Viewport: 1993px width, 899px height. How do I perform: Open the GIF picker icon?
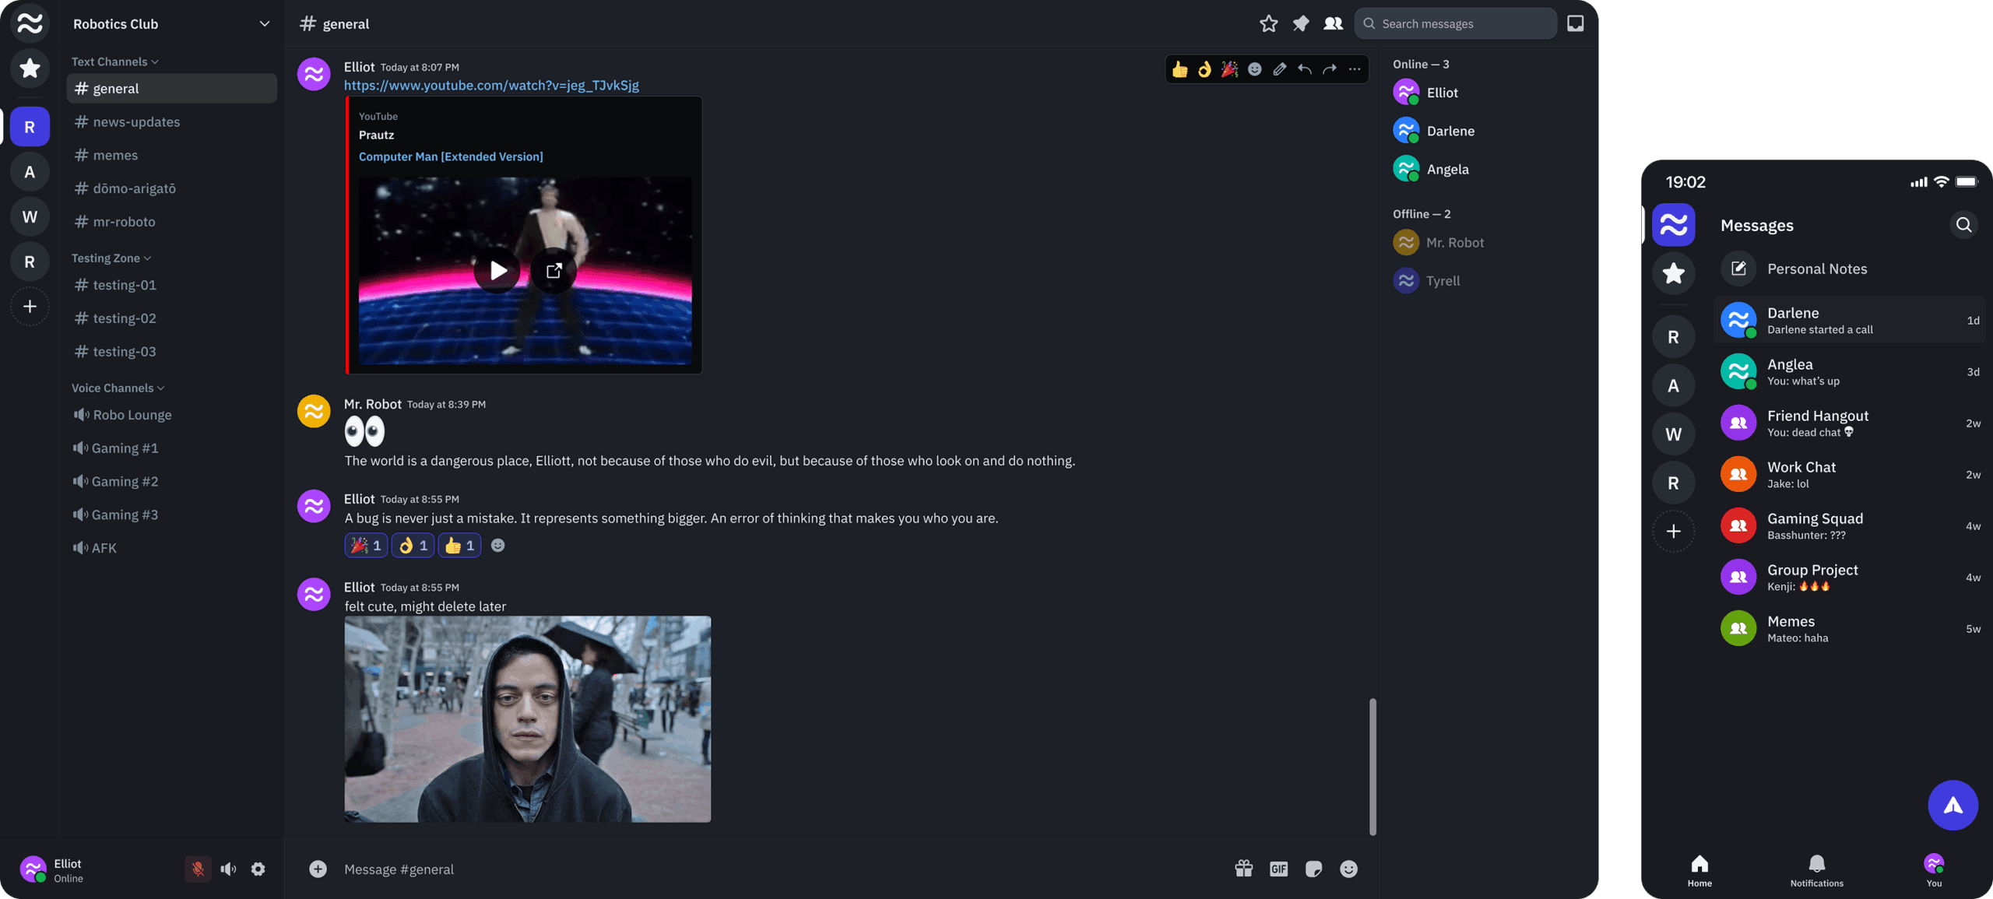(x=1278, y=869)
